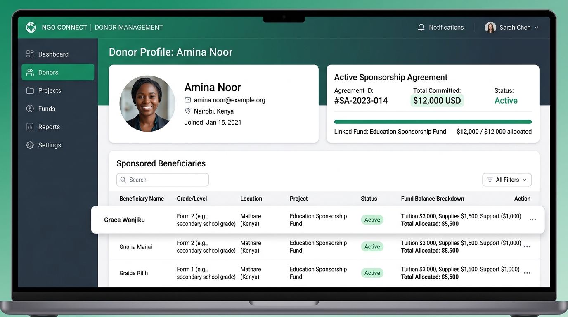Click the Search beneficiaries input field
Screen dimensions: 568x317
163,180
